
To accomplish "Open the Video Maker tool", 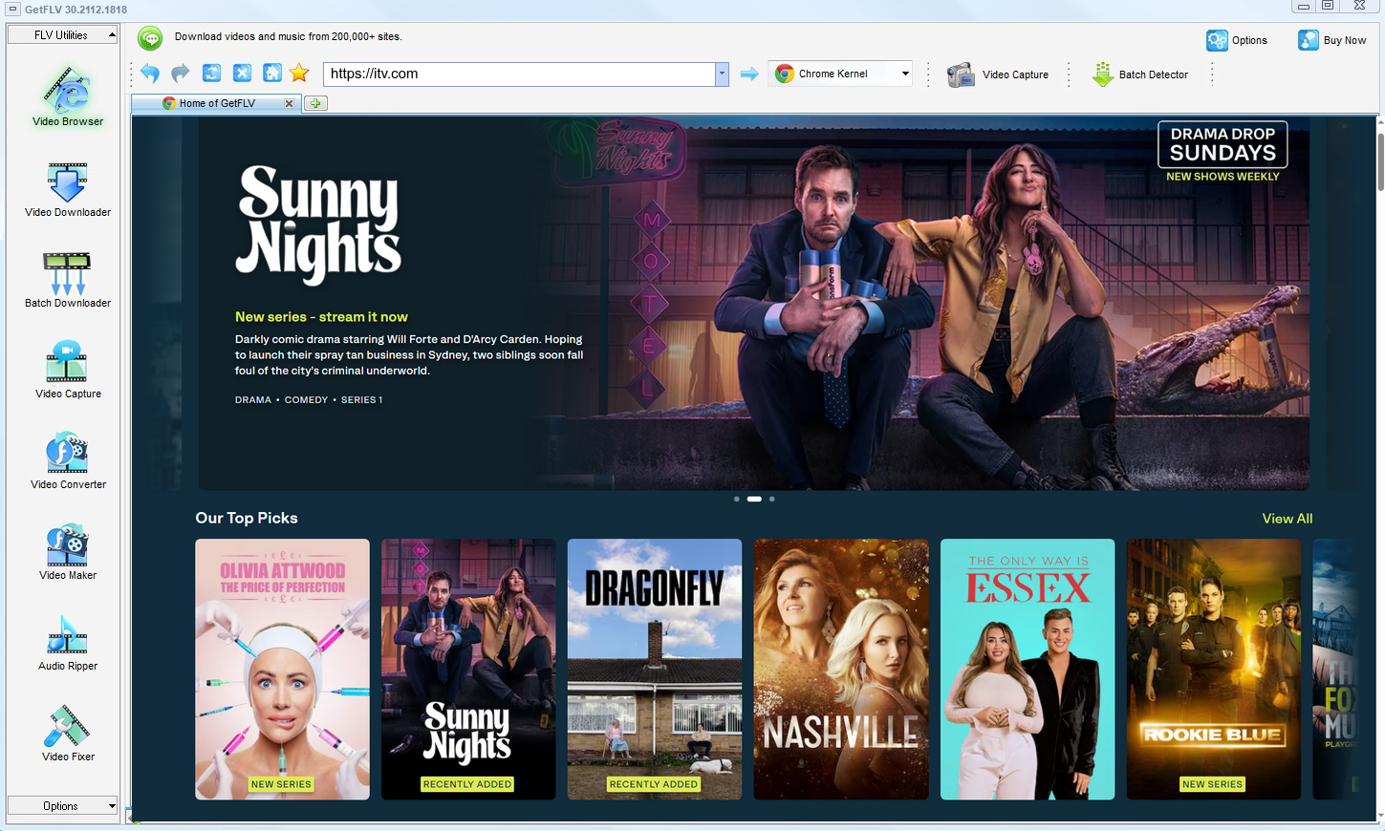I will [67, 551].
